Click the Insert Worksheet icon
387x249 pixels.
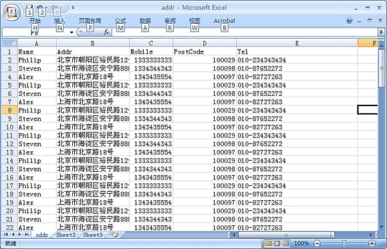click(114, 234)
